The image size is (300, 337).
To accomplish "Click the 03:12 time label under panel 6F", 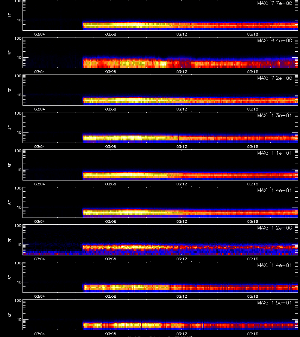I will pyautogui.click(x=181, y=221).
